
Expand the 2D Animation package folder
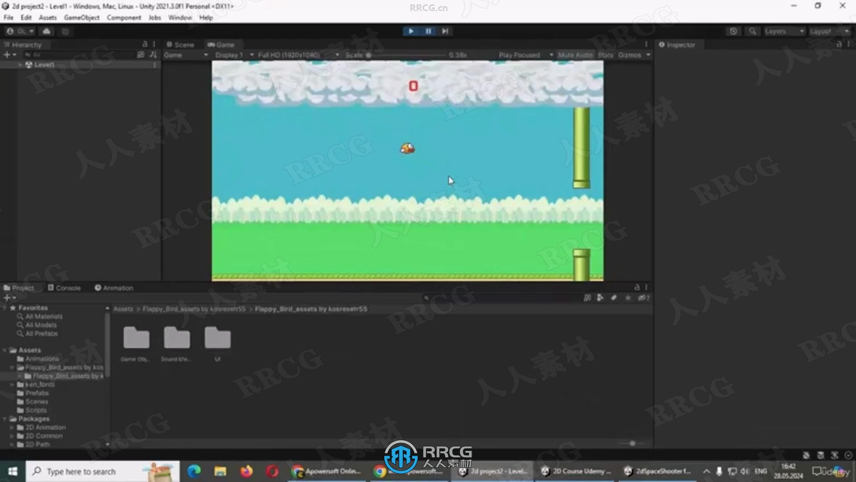click(12, 428)
